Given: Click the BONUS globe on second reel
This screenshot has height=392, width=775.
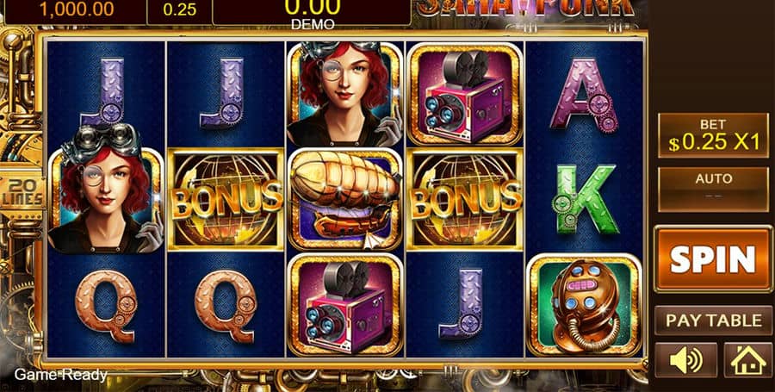Looking at the screenshot, I should coord(226,199).
